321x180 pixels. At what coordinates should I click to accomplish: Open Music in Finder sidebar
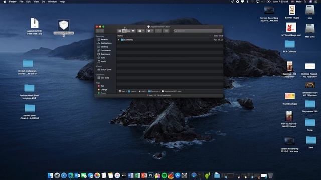[x=103, y=62]
